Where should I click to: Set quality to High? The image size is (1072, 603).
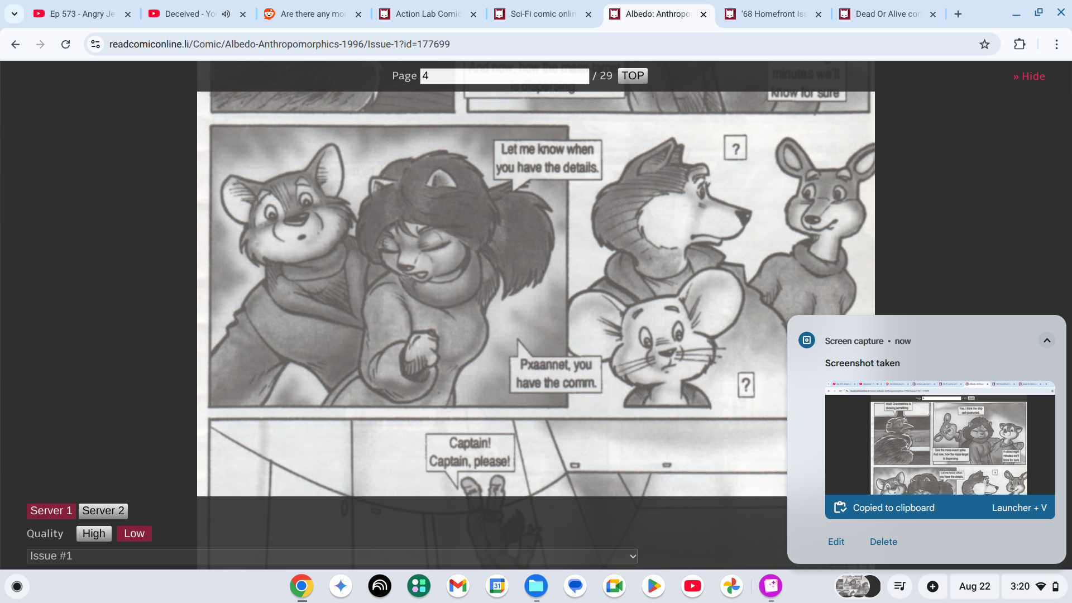pos(94,534)
